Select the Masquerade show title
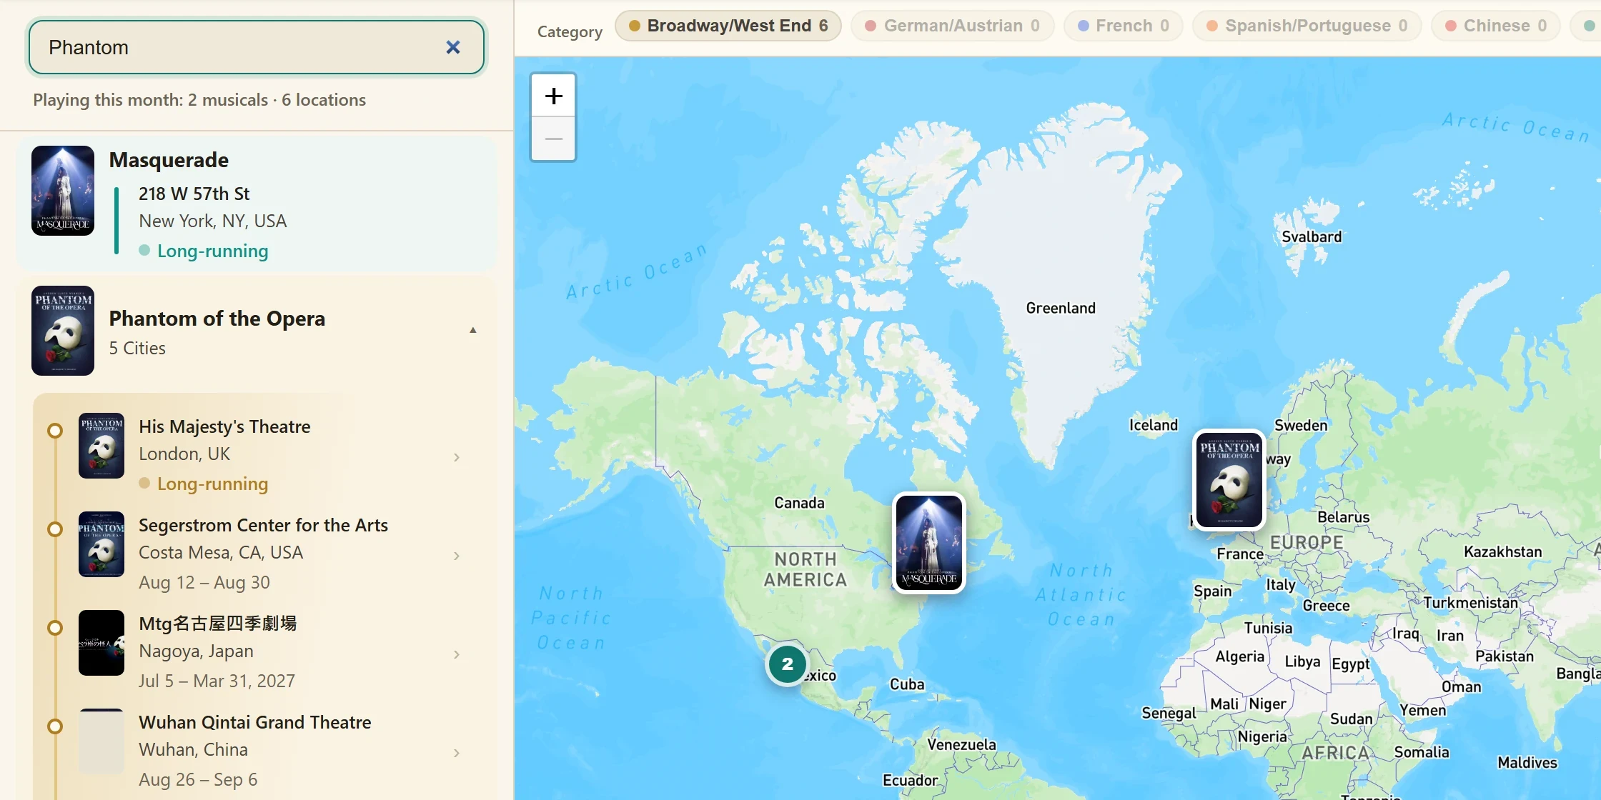The image size is (1601, 800). (169, 160)
